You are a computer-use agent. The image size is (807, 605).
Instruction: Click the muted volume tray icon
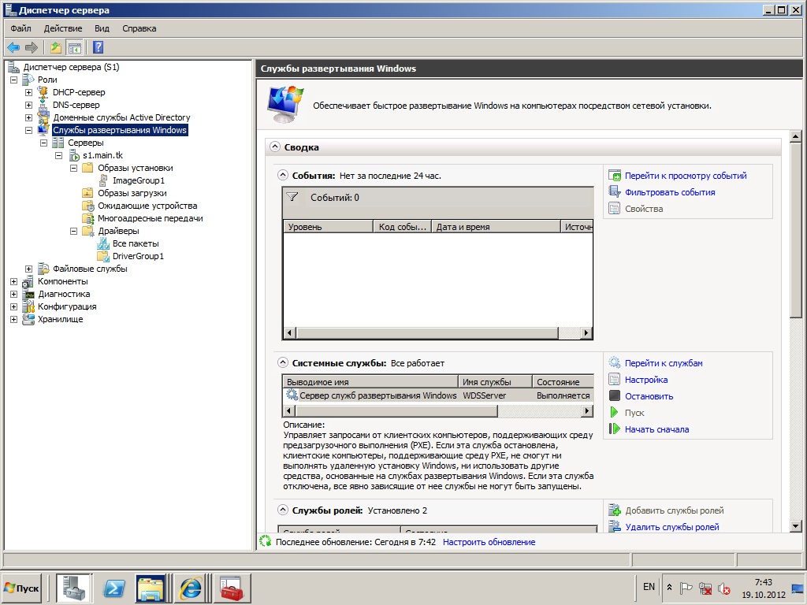tap(724, 588)
